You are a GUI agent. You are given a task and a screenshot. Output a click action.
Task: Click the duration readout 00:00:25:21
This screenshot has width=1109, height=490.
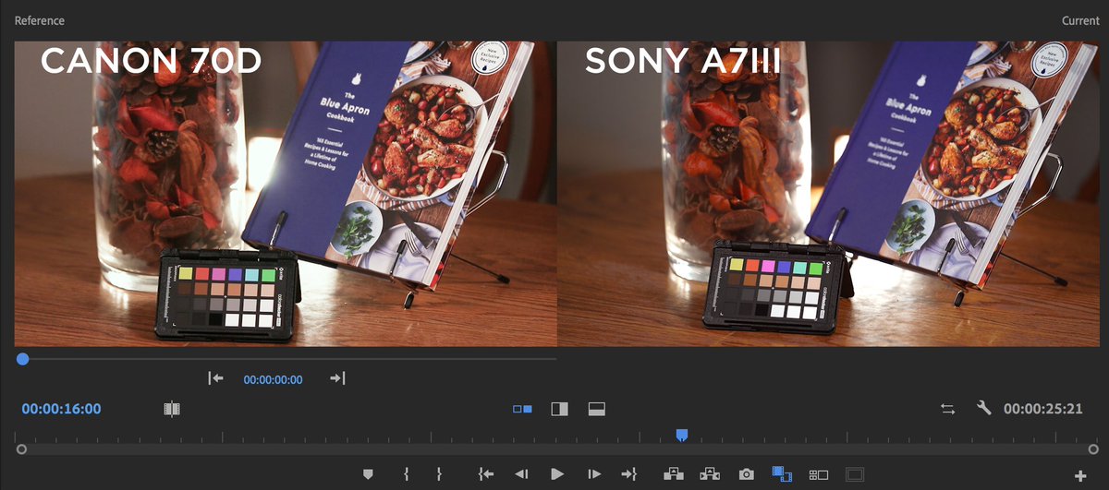pos(1043,409)
